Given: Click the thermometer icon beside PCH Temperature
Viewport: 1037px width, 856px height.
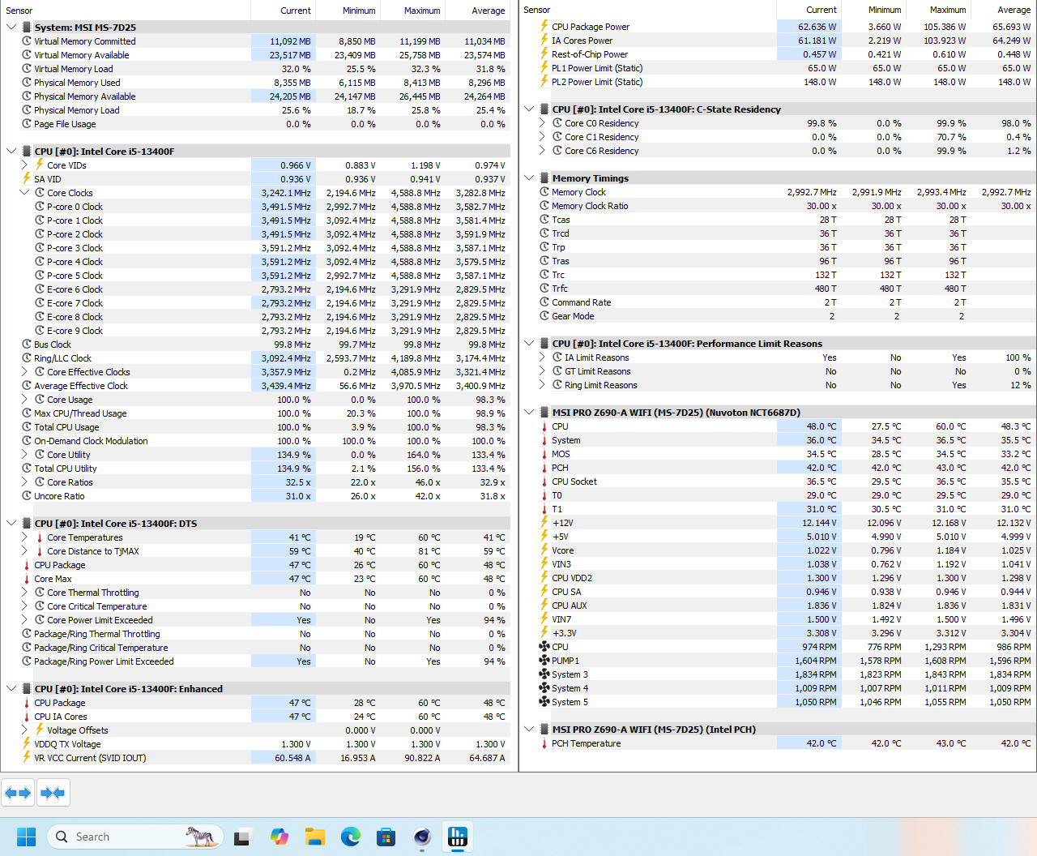Looking at the screenshot, I should tap(544, 743).
